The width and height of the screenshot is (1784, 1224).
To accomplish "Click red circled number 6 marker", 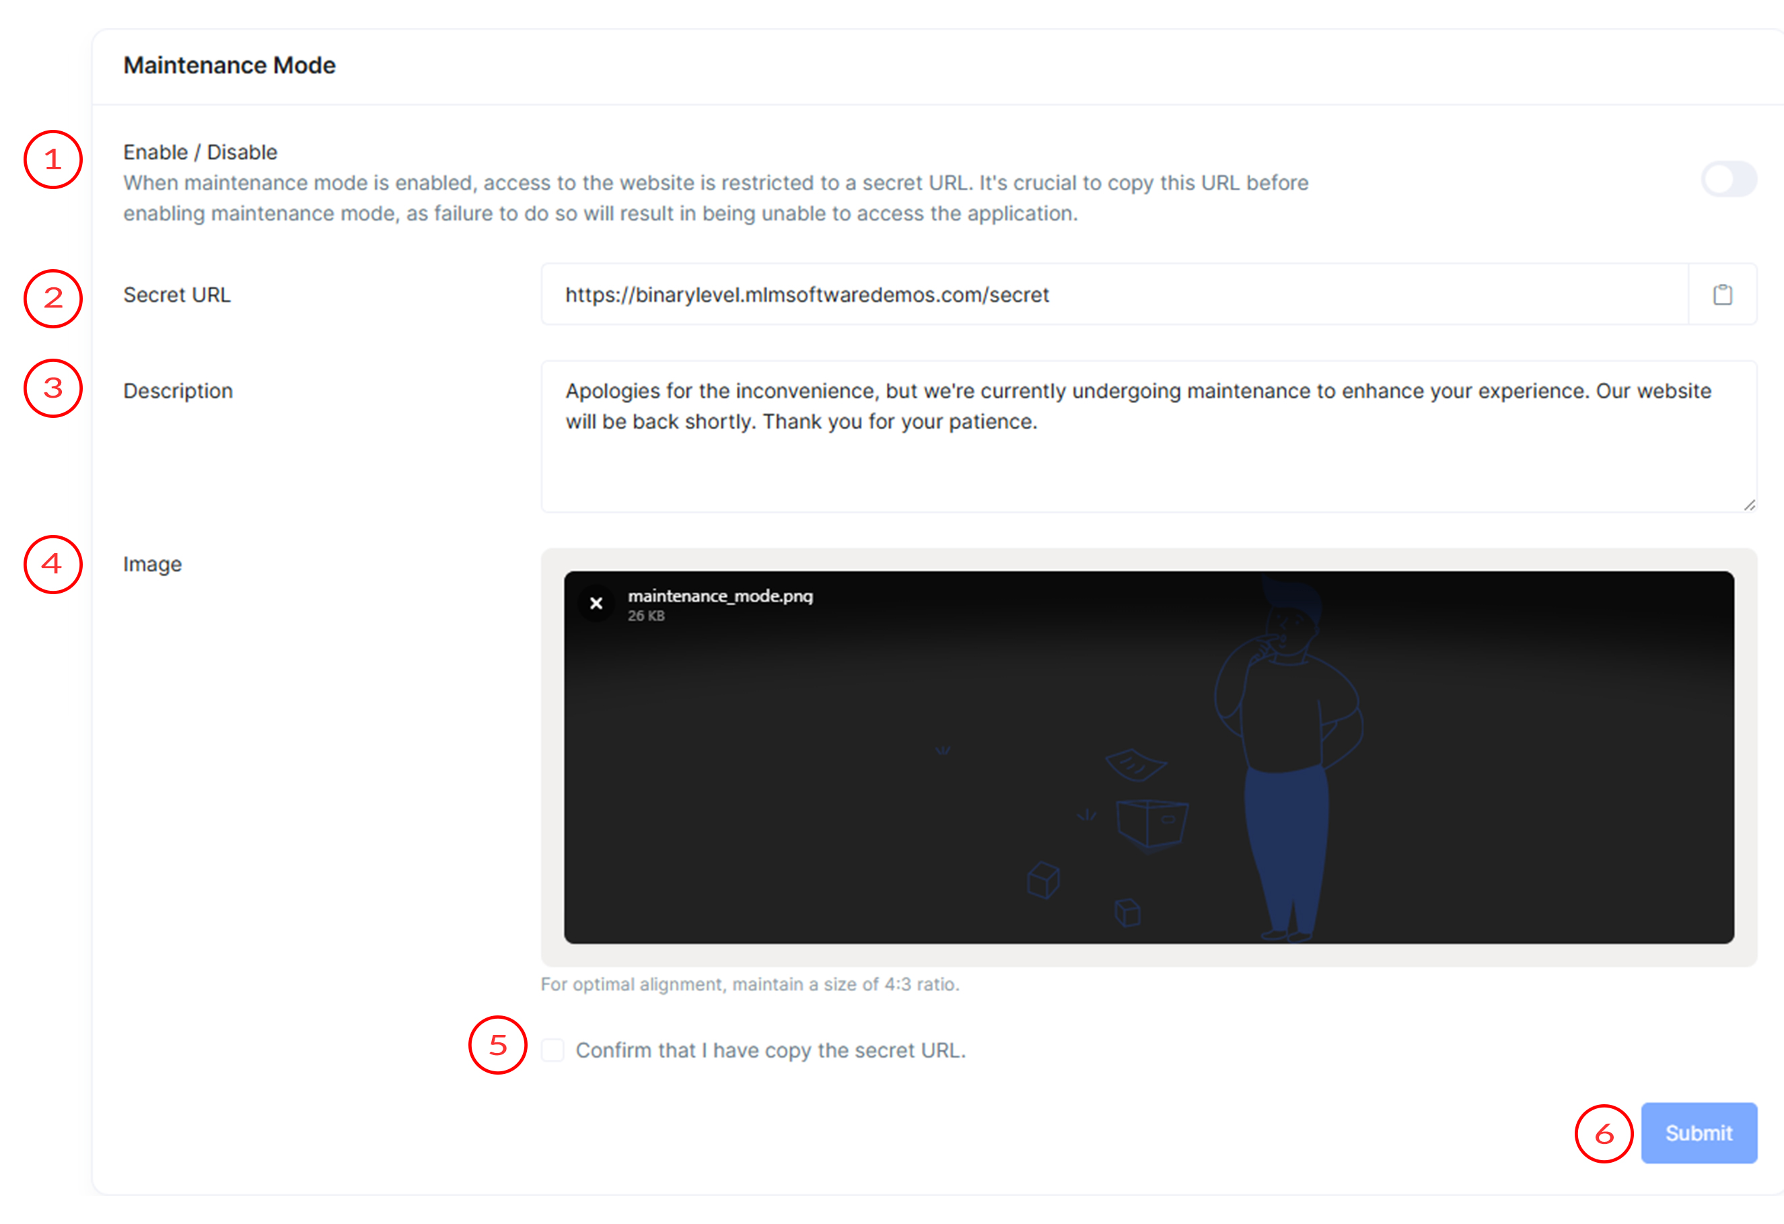I will [1604, 1133].
